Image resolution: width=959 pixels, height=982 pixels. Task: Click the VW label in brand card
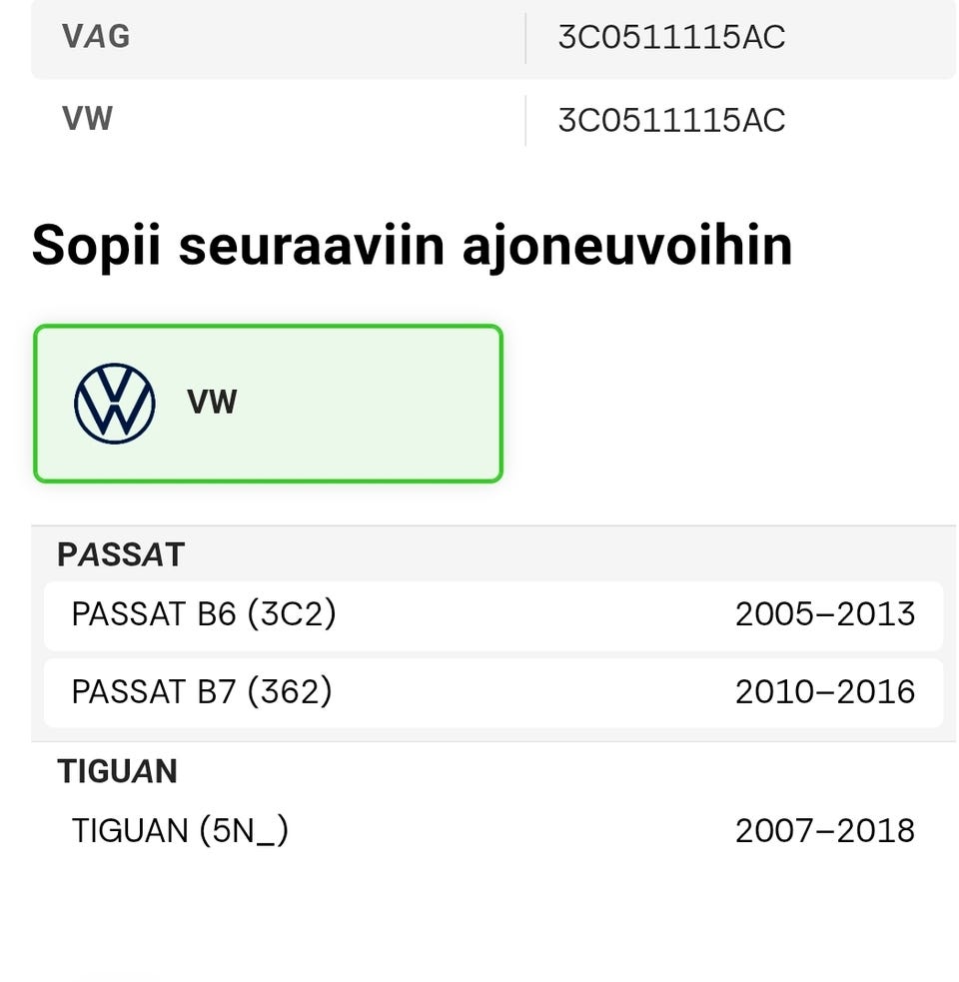pyautogui.click(x=213, y=402)
